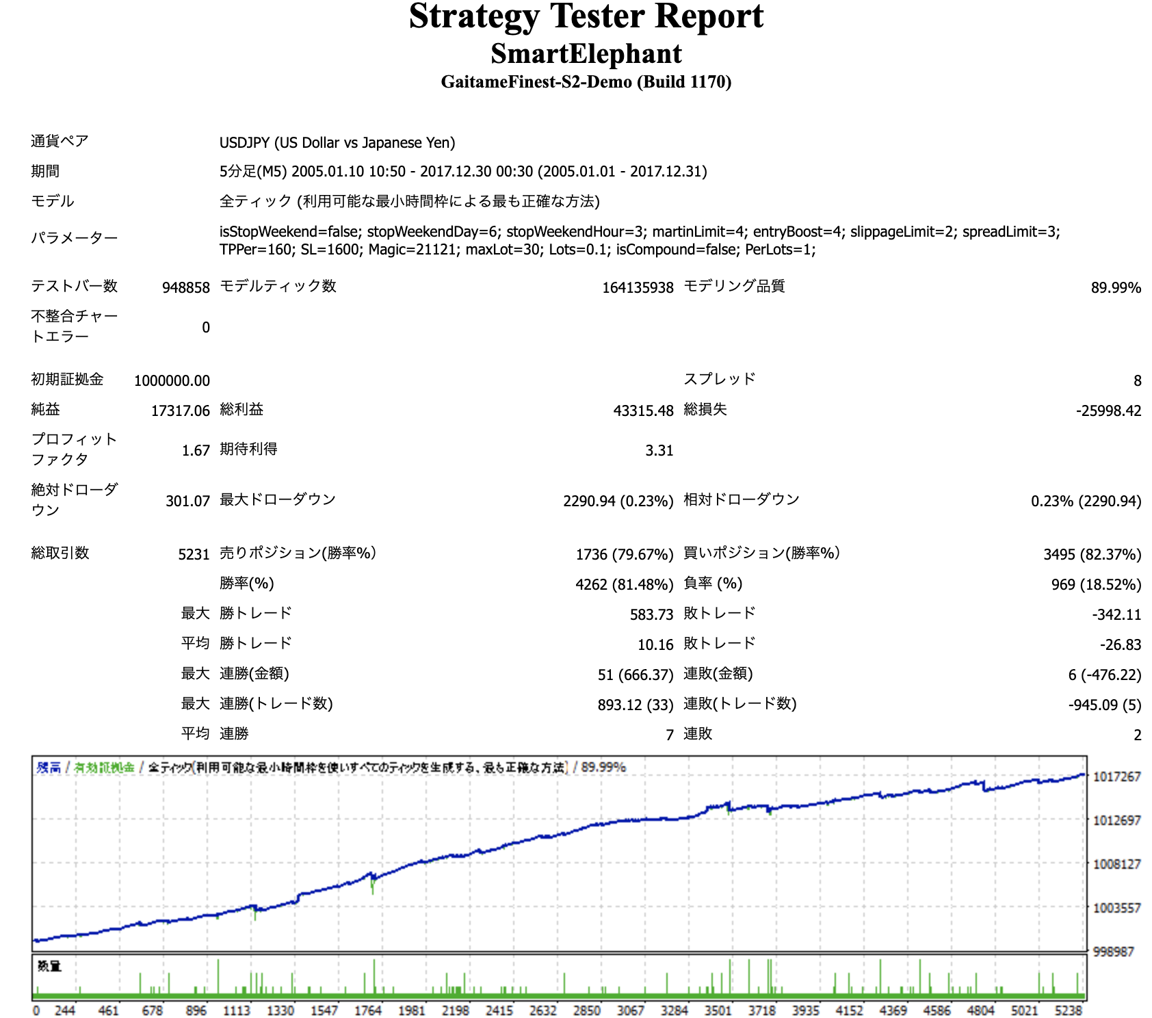Select the "SmartElephant" heading
The image size is (1152, 1018).
click(586, 53)
